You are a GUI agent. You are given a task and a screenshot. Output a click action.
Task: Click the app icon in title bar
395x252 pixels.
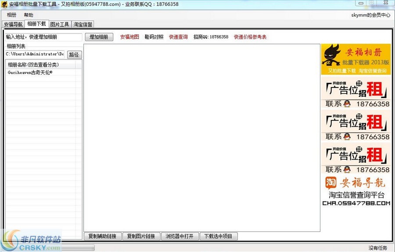point(4,4)
